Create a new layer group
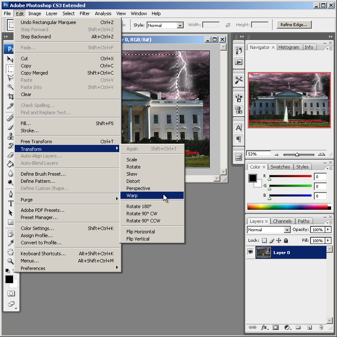Image resolution: width=337 pixels, height=337 pixels. [298, 327]
